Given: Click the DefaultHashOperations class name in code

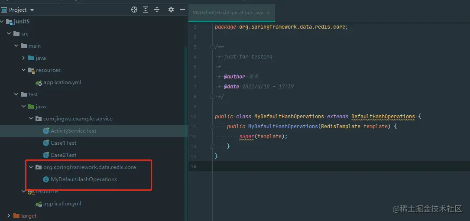Looking at the screenshot, I should tap(383, 116).
